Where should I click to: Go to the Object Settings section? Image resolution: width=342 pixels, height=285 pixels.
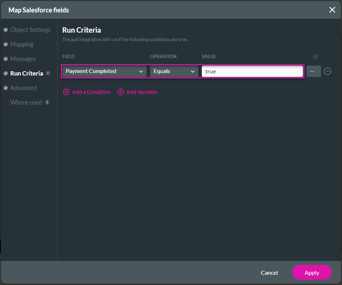30,30
